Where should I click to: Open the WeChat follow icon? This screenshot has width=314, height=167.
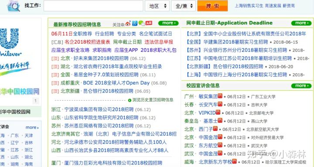point(142,24)
